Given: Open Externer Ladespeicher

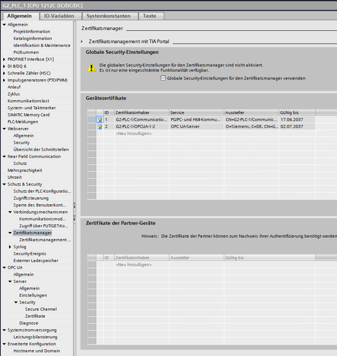Looking at the screenshot, I should pos(36,261).
